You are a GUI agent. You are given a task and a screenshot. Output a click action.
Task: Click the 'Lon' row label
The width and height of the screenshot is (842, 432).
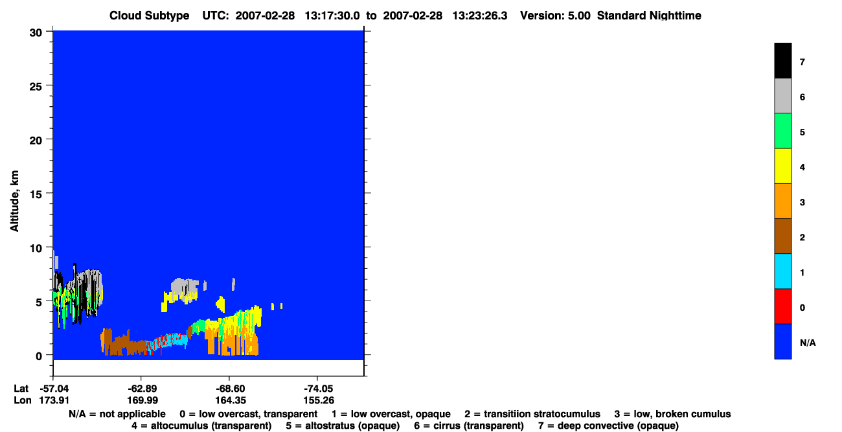click(x=22, y=400)
